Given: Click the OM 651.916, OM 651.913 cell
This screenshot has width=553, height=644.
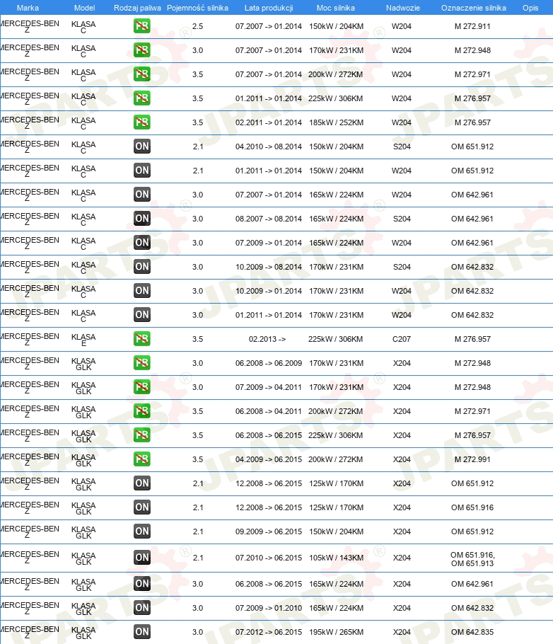Looking at the screenshot, I should (x=472, y=559).
